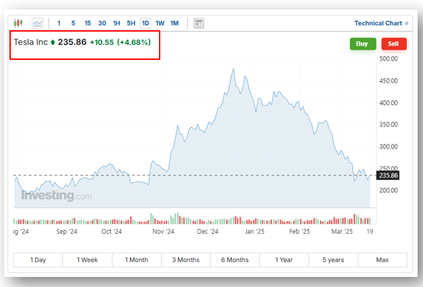Open the news/table layout icon in toolbar
Image resolution: width=423 pixels, height=287 pixels.
(x=199, y=24)
